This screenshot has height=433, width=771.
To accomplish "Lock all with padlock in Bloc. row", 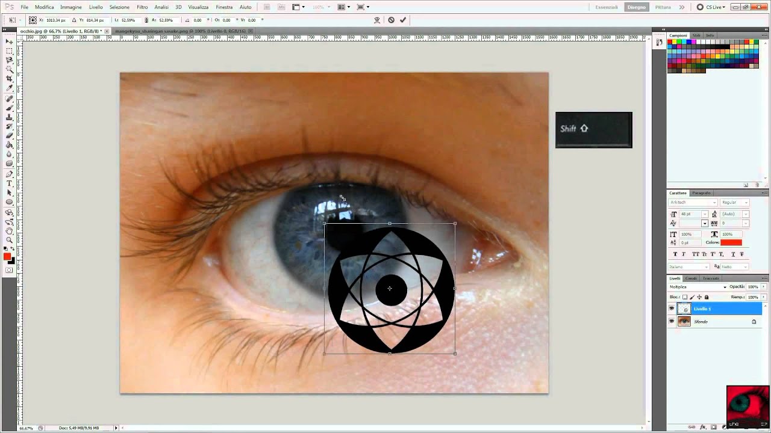I will pos(707,297).
